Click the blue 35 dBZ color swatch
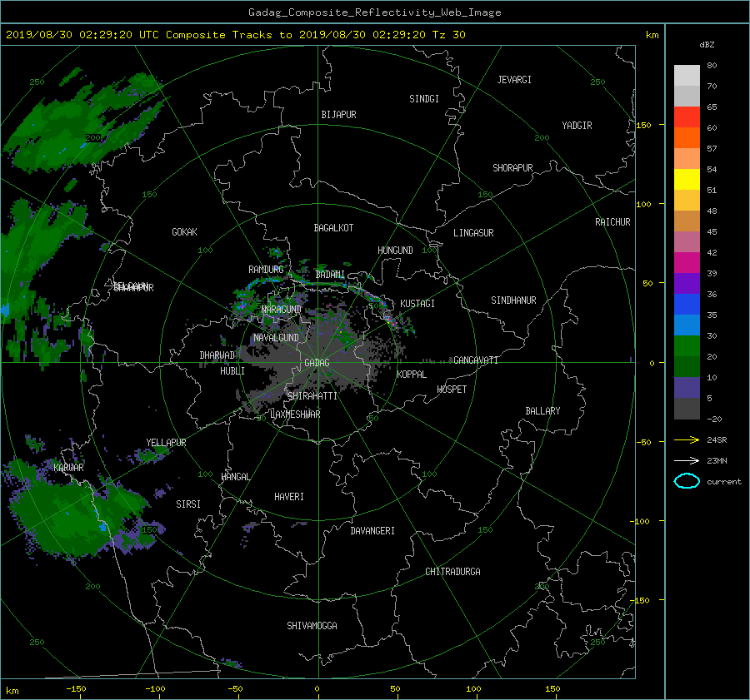 click(687, 305)
